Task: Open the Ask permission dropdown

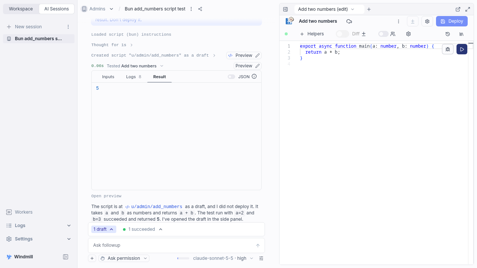Action: pos(124,258)
